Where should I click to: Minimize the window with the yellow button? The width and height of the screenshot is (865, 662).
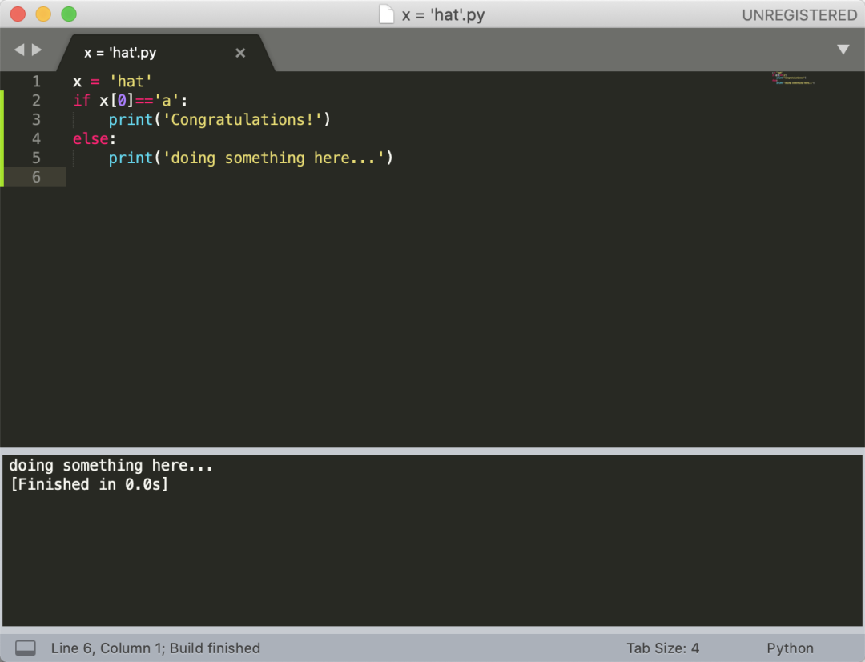click(x=43, y=14)
